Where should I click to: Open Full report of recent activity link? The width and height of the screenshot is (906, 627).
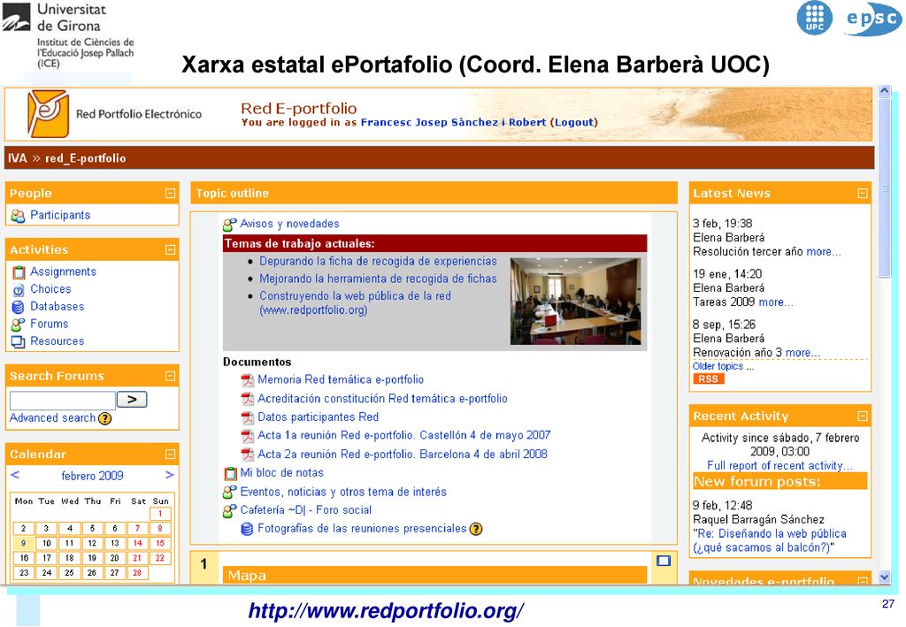pos(779,466)
